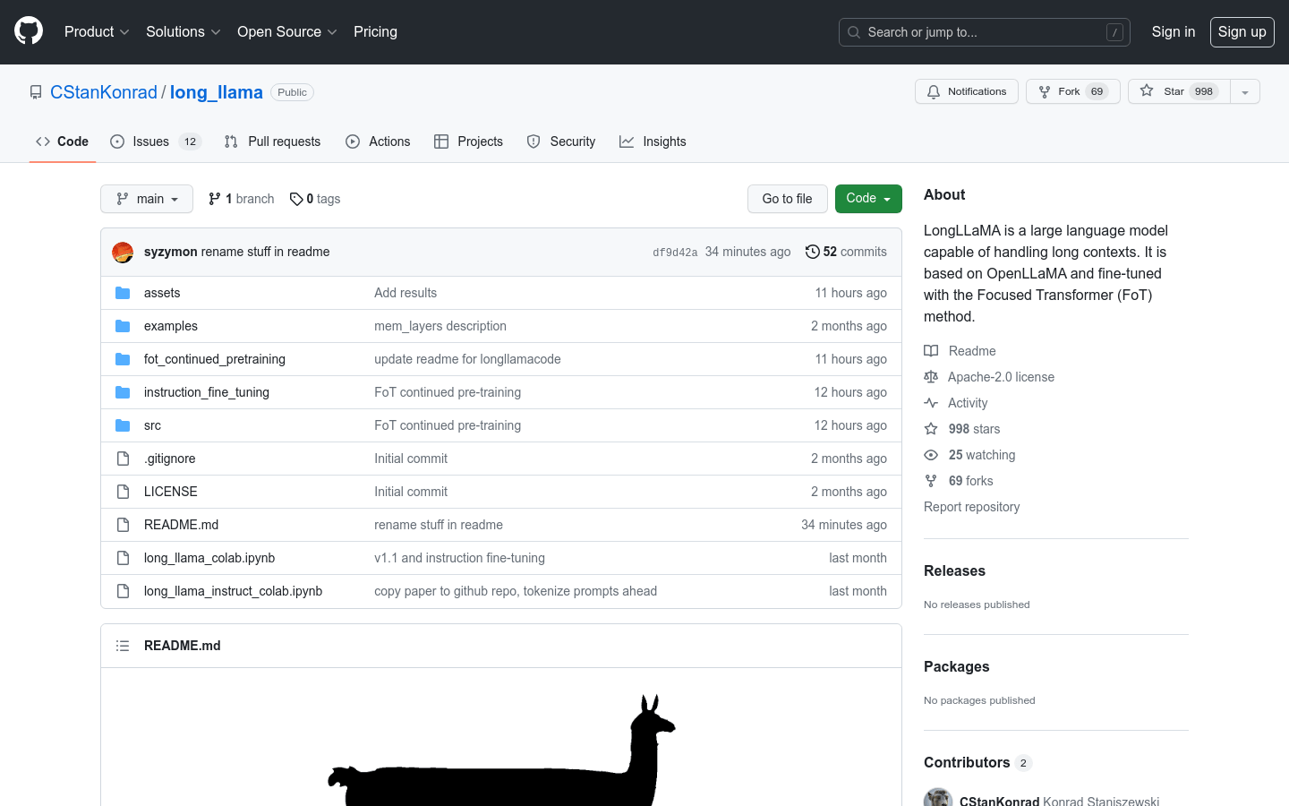Switch to the Issues tab

(156, 141)
